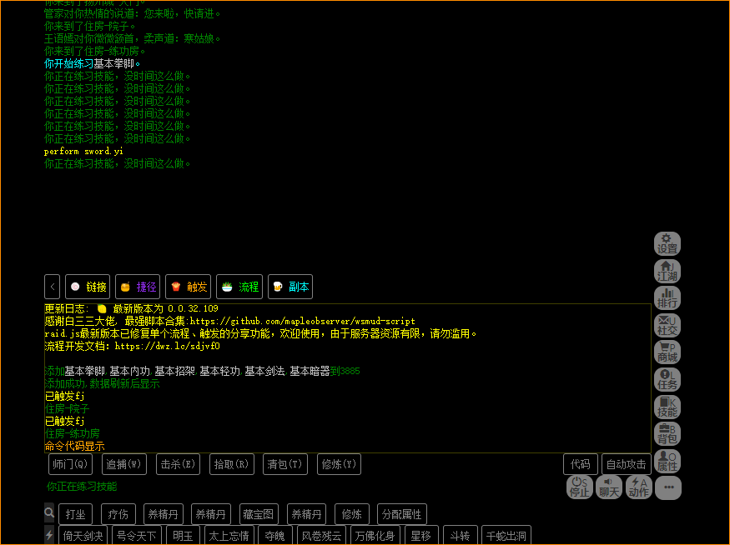
Task: Click the first 养精丹 button
Action: (164, 514)
